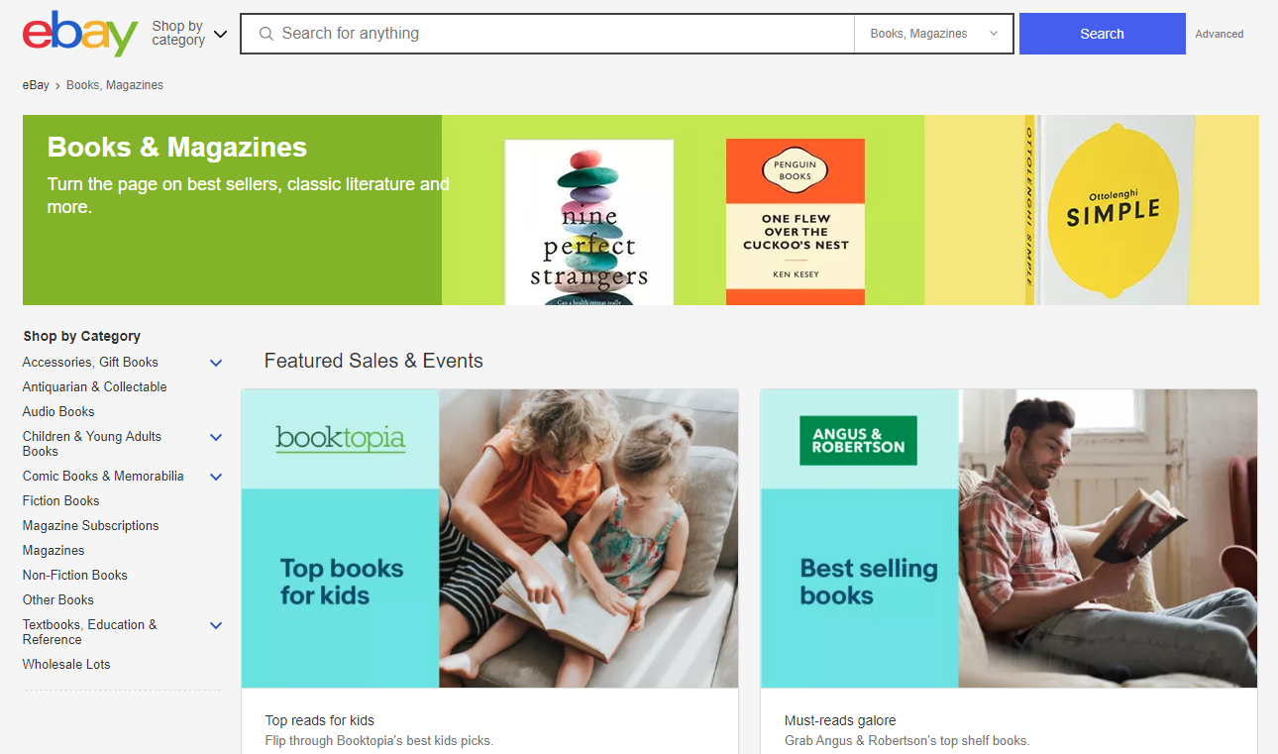The image size is (1278, 754).
Task: Click the eBay logo
Action: tap(79, 34)
